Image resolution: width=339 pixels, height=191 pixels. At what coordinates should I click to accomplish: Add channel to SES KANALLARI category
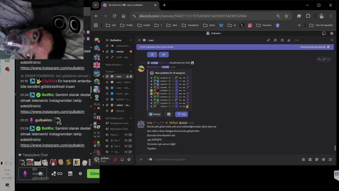click(131, 118)
